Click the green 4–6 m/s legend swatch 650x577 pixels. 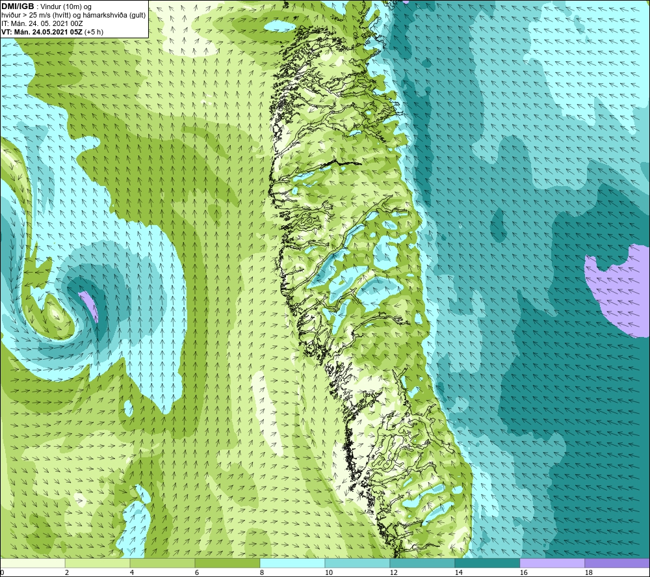click(x=162, y=563)
